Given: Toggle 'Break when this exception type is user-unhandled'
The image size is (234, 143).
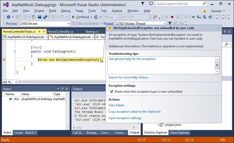Looking at the screenshot, I should coord(112,91).
